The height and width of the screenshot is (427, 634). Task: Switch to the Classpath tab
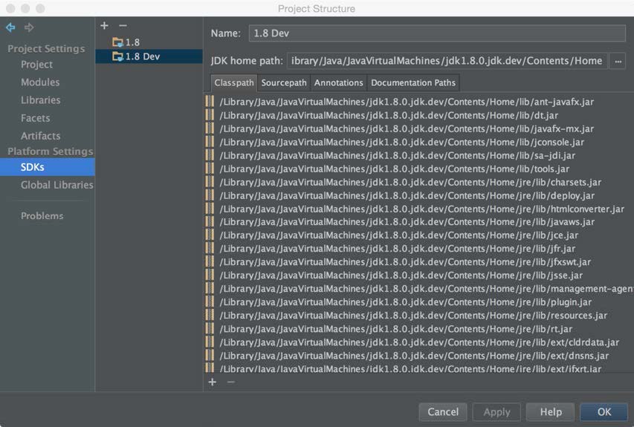pos(233,83)
